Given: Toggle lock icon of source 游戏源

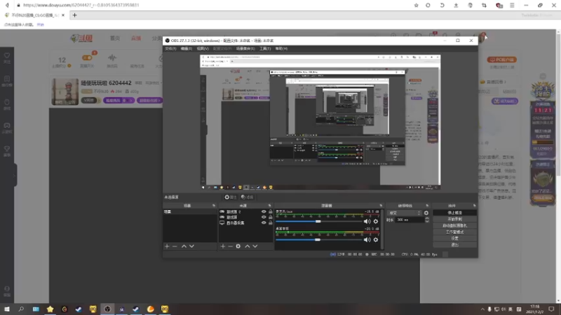Looking at the screenshot, I should pyautogui.click(x=271, y=217).
